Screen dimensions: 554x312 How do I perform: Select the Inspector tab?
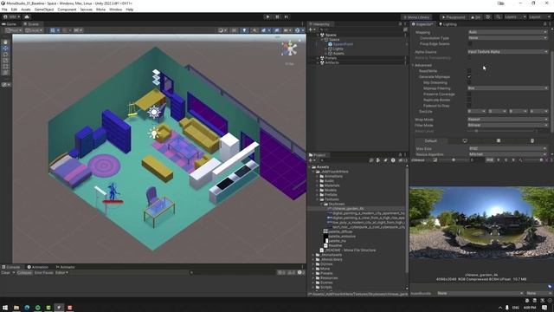coord(422,24)
